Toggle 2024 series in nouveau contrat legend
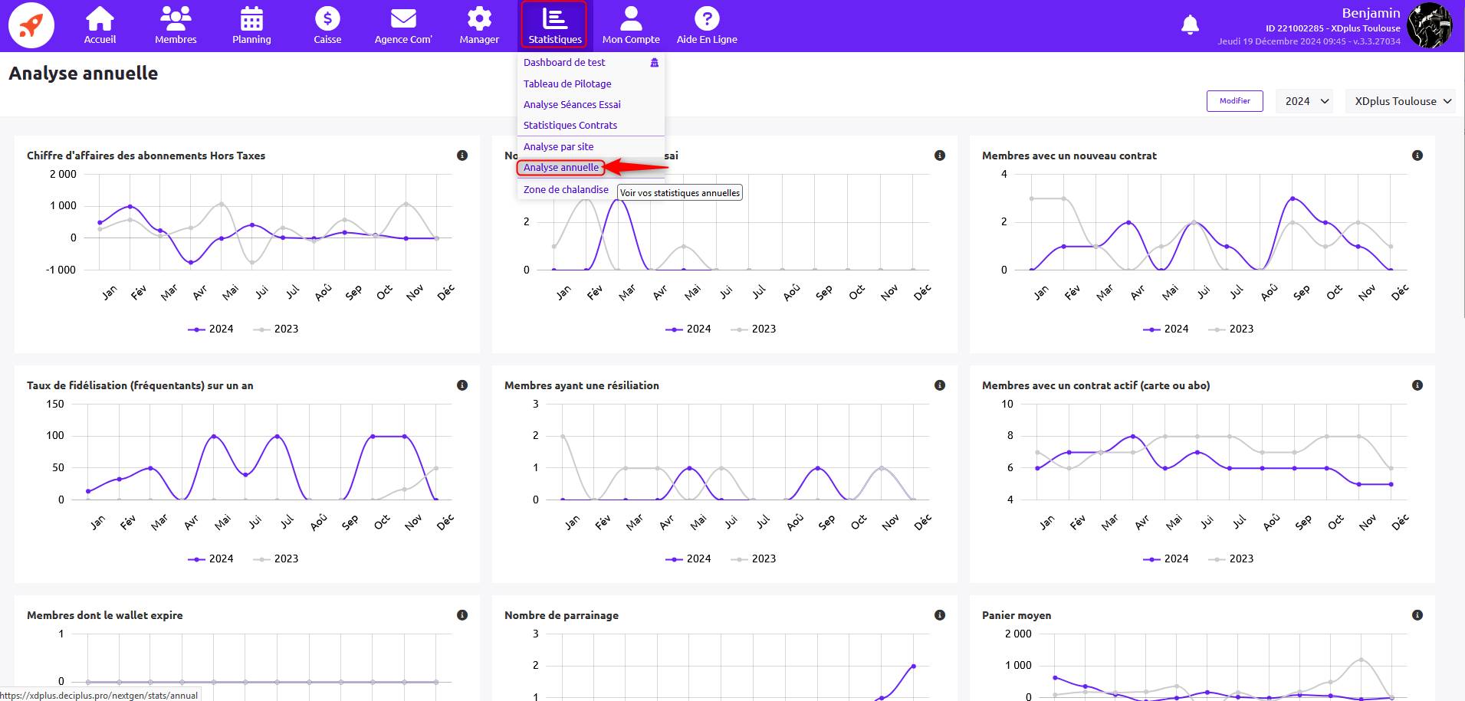Screen dimensions: 1465x701 (1166, 329)
